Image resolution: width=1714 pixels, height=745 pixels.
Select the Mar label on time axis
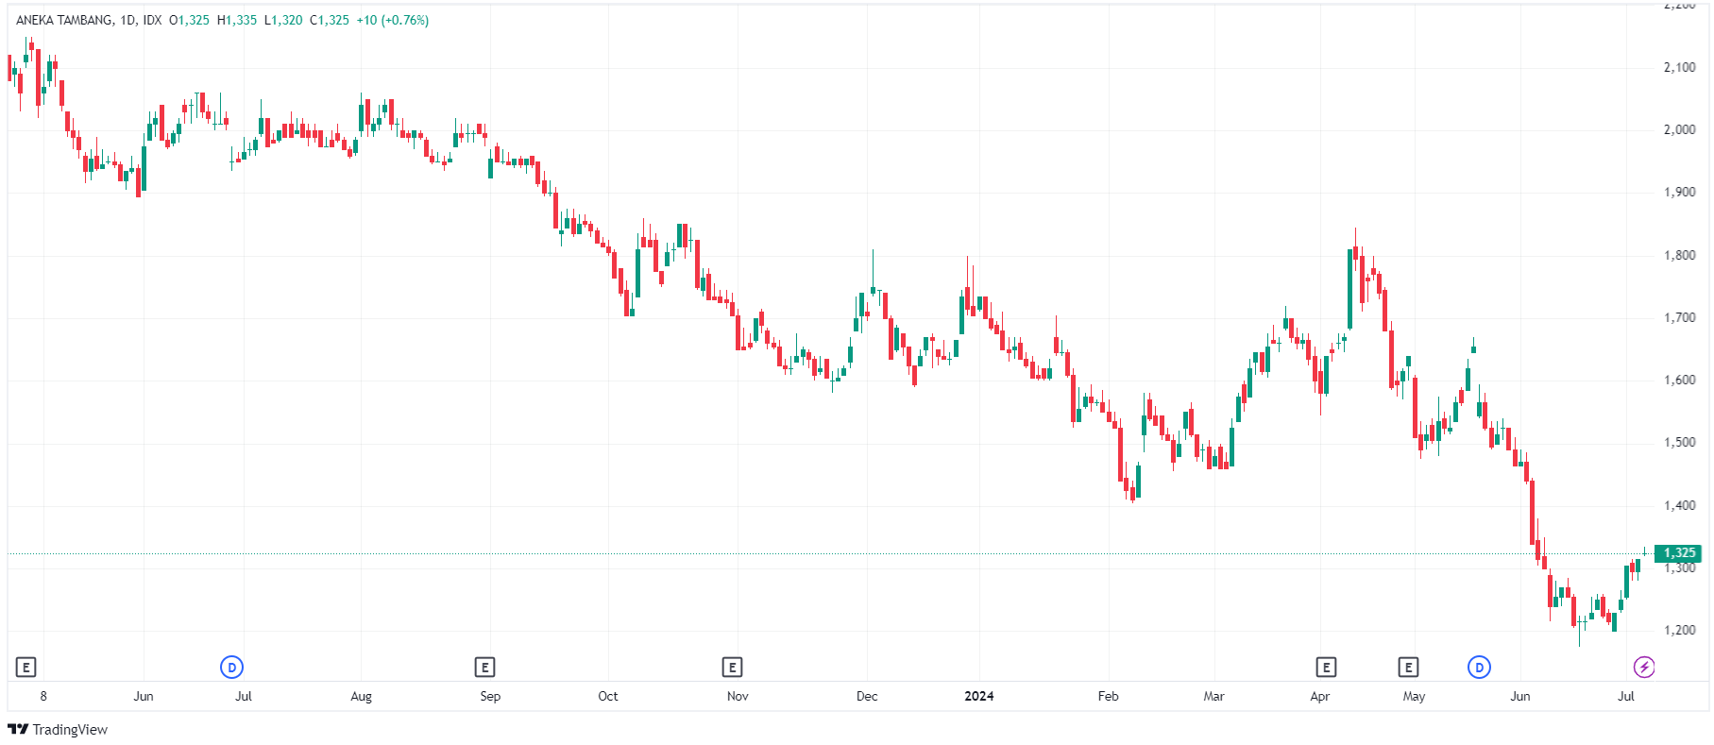point(1213,697)
